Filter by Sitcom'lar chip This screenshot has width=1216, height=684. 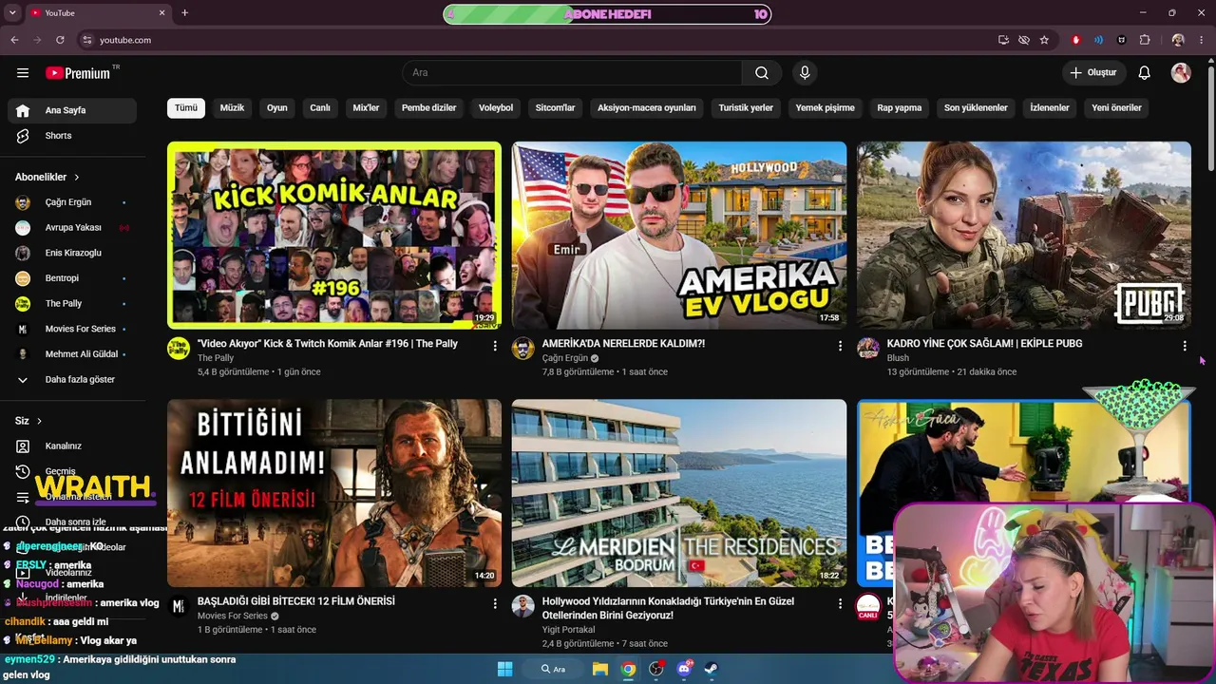pyautogui.click(x=556, y=108)
